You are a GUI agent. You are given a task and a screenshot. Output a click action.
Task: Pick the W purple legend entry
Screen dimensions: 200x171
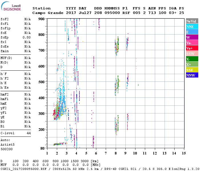tap(191, 37)
